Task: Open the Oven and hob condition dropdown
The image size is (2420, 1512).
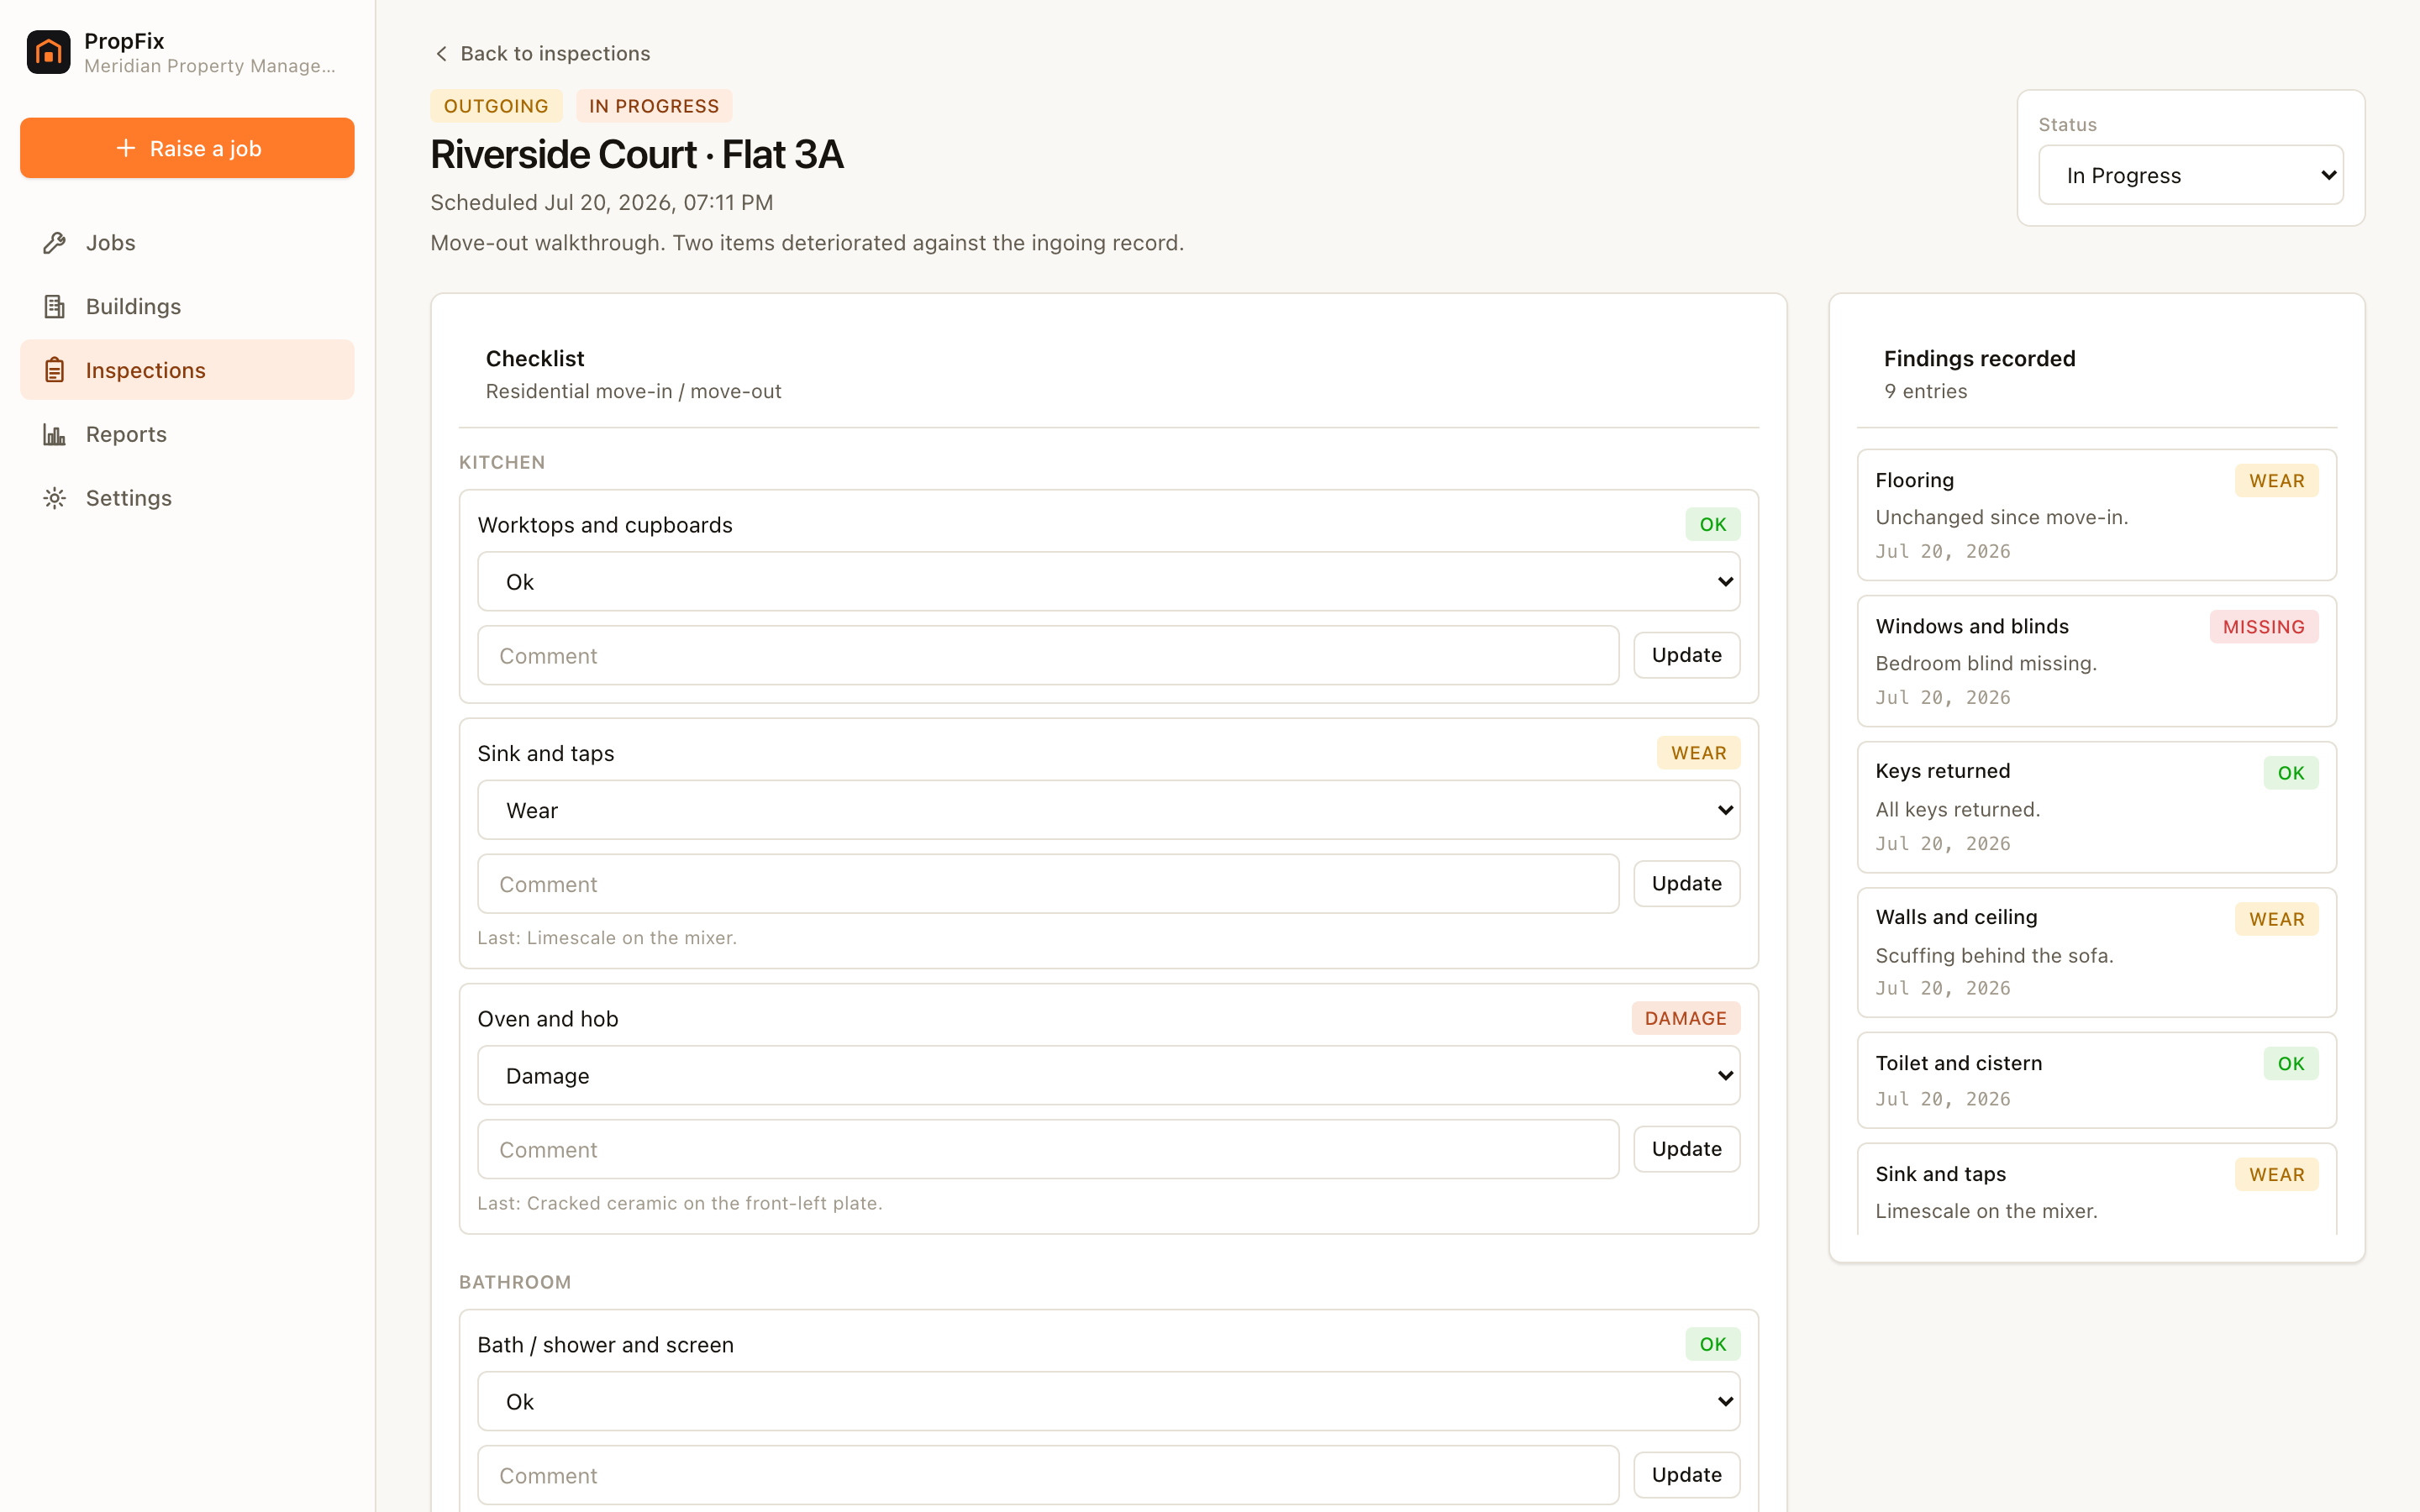Action: pyautogui.click(x=1108, y=1076)
